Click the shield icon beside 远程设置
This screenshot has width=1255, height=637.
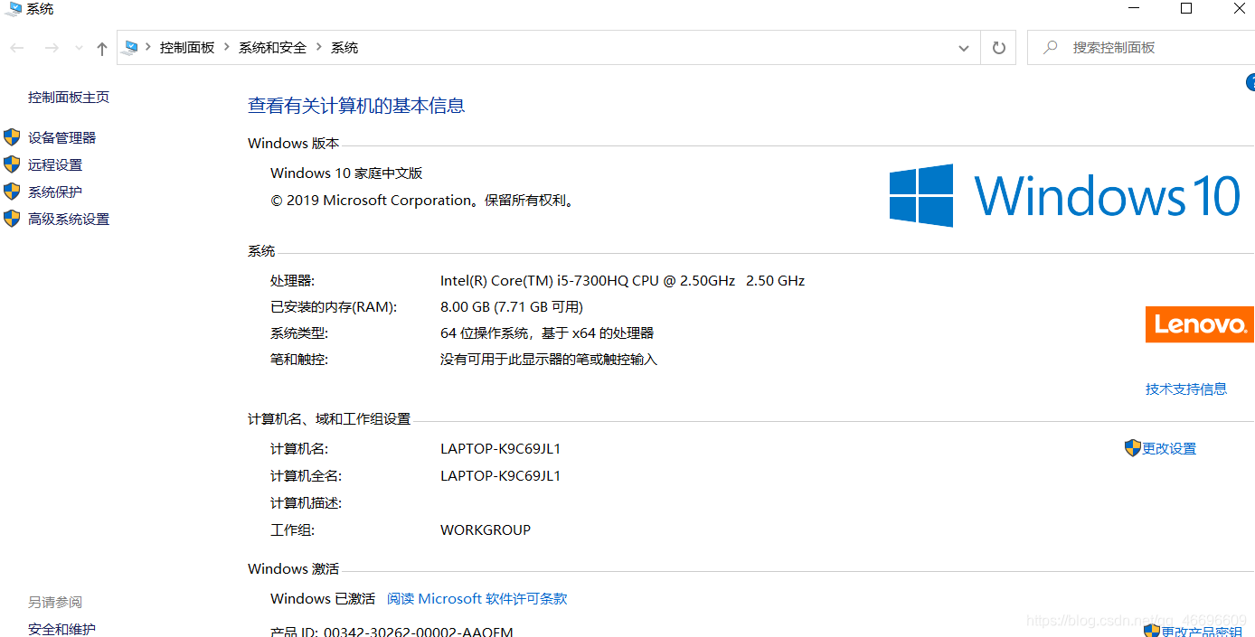coord(12,164)
